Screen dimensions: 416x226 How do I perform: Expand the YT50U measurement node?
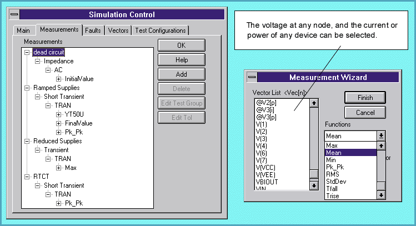point(58,114)
